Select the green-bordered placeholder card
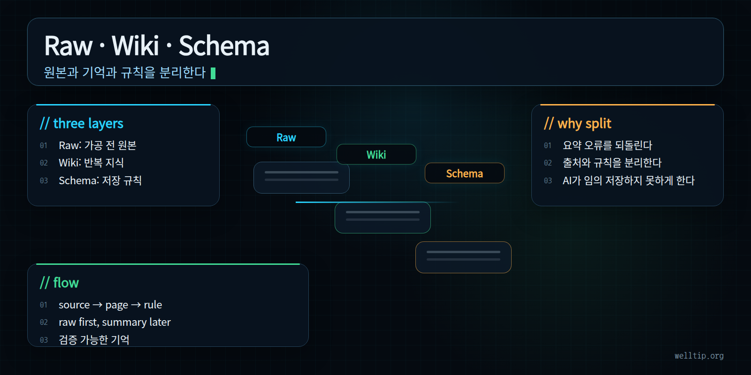 [x=383, y=217]
